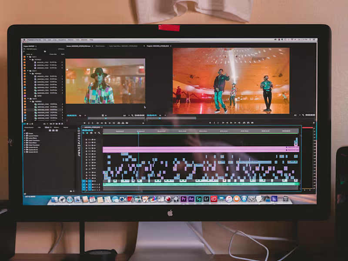The image size is (348, 261).
Task: Open the Window menu
Action: tap(84, 40)
